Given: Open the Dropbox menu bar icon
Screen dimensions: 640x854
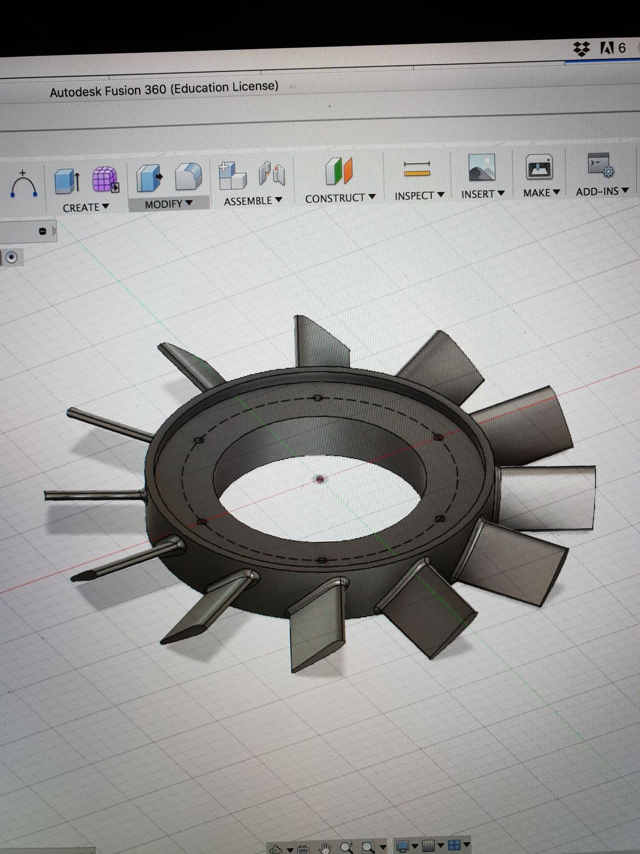Looking at the screenshot, I should tap(582, 49).
